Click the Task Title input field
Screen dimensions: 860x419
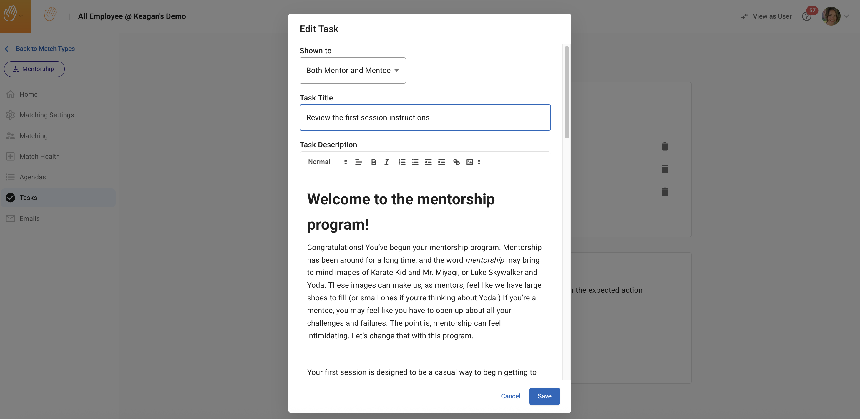425,117
